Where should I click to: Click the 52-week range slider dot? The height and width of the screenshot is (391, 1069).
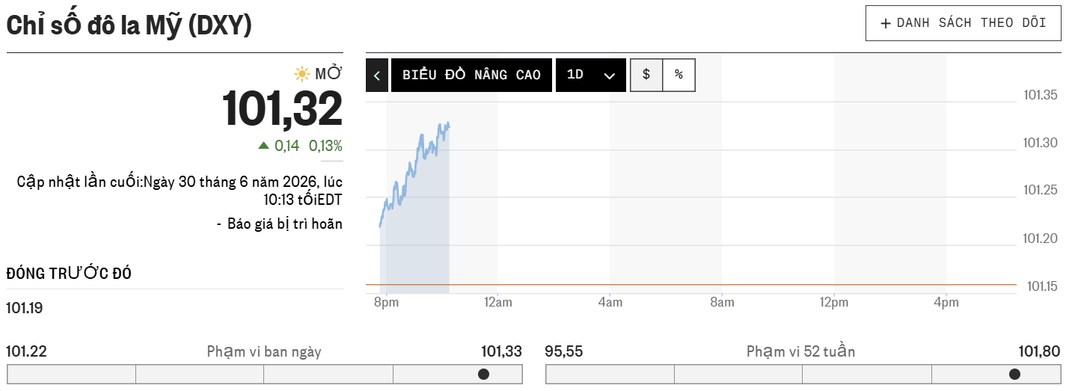[1014, 374]
